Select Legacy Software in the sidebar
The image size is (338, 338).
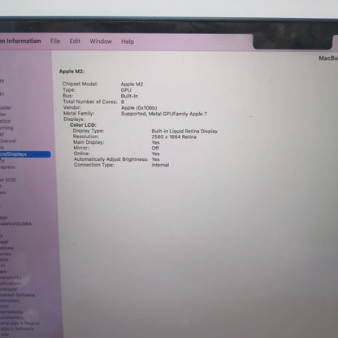coord(17,329)
